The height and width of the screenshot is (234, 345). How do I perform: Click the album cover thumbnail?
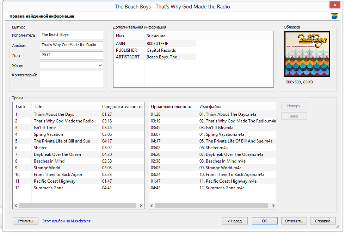(x=307, y=54)
